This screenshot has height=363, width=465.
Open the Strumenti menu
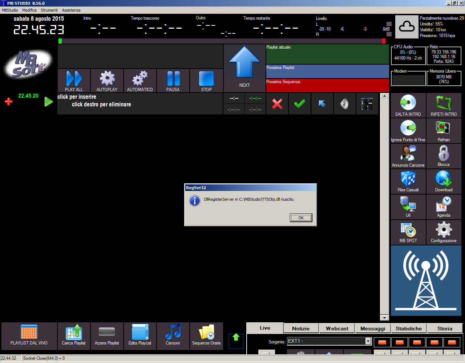pyautogui.click(x=49, y=10)
